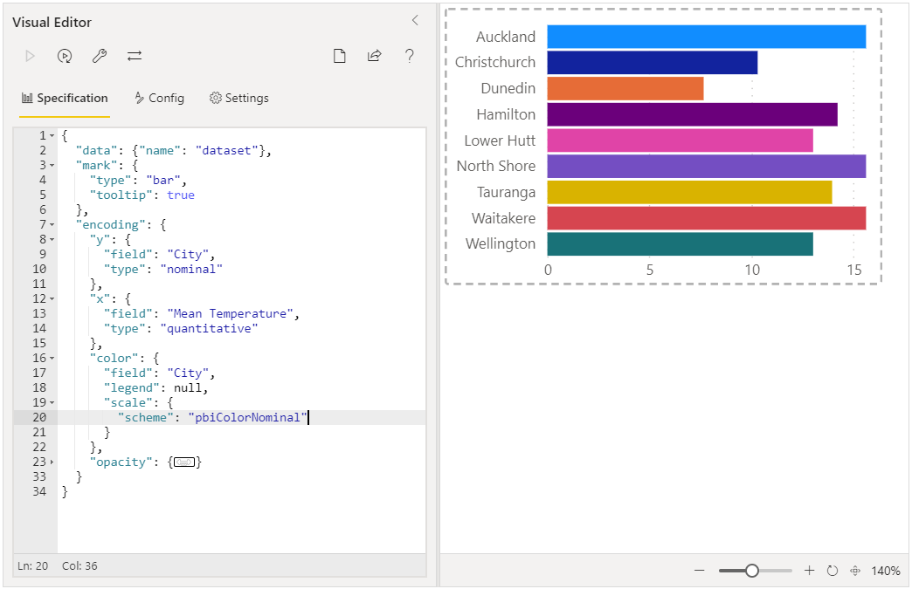Switch to the Config tab

coord(159,98)
